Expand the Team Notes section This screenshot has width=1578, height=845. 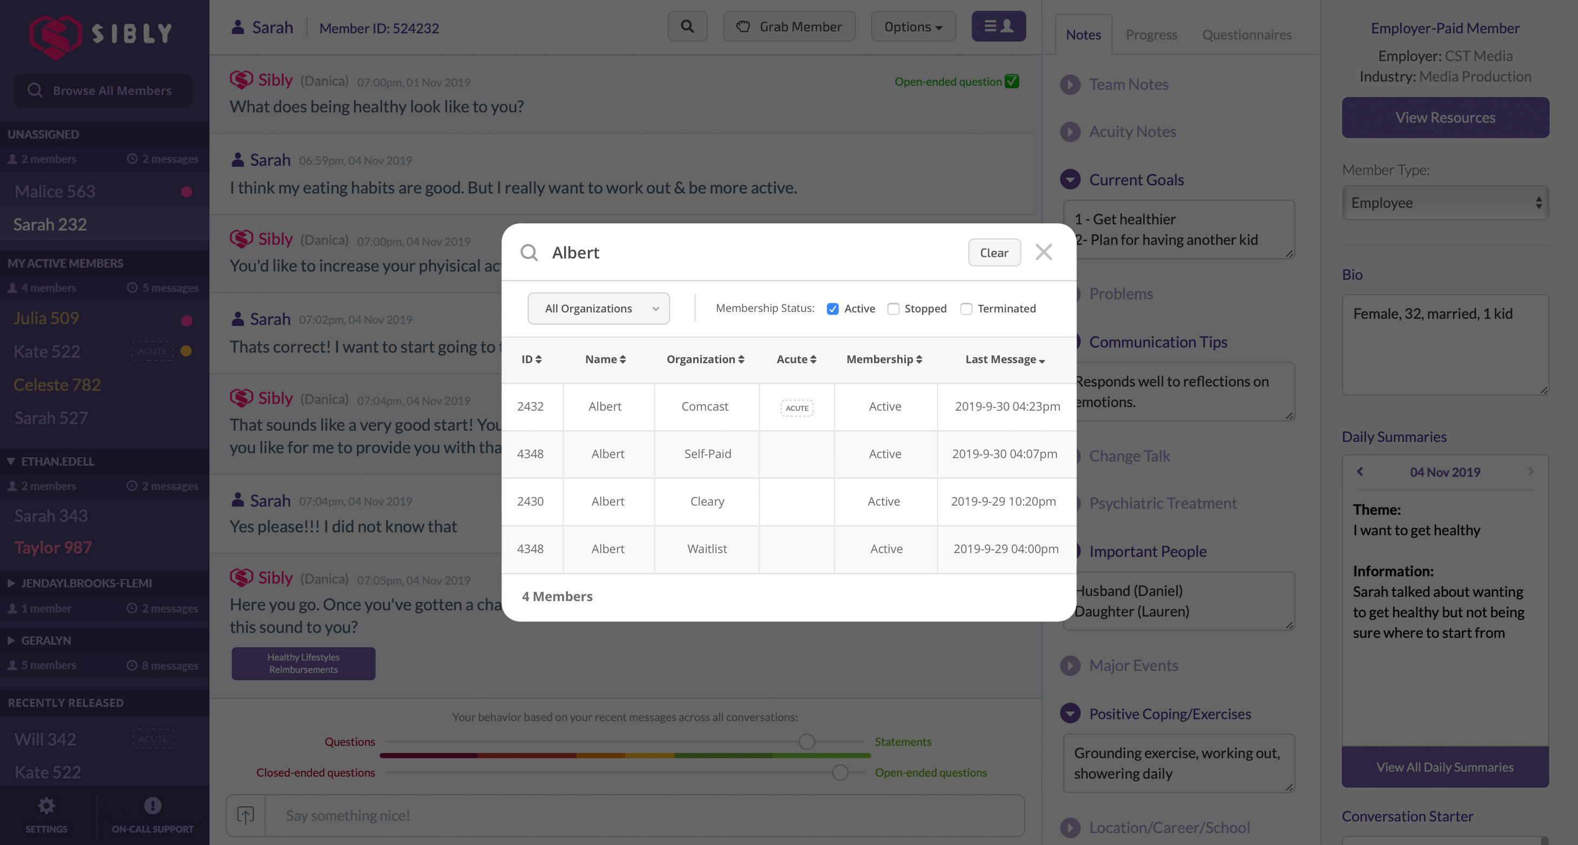coord(1069,85)
